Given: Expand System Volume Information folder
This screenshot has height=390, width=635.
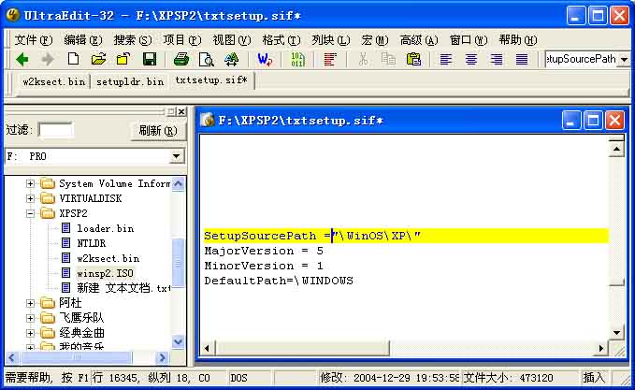Looking at the screenshot, I should coord(30,183).
